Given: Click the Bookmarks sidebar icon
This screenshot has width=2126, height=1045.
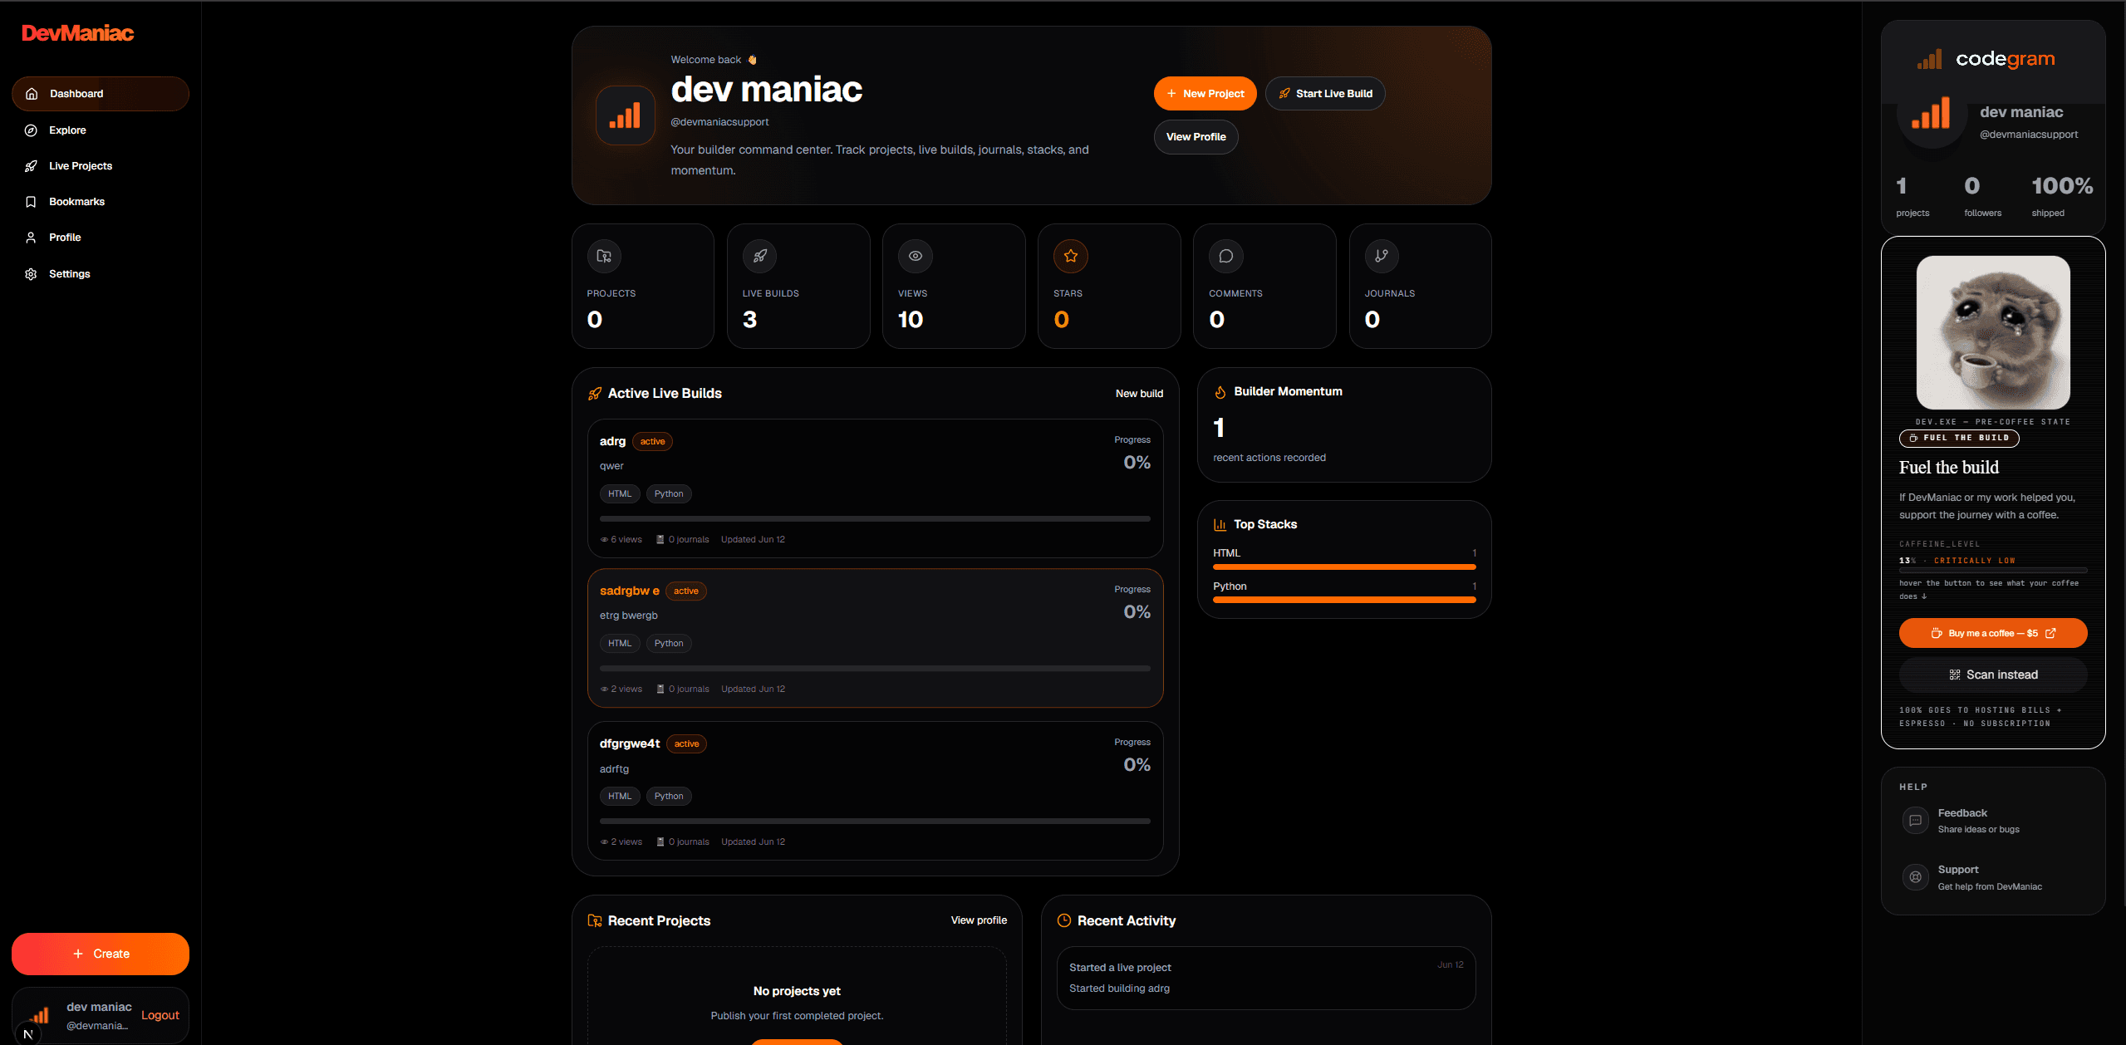Looking at the screenshot, I should (x=31, y=202).
